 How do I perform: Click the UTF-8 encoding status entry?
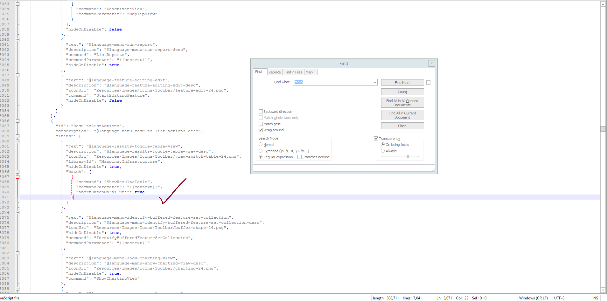coord(559,298)
